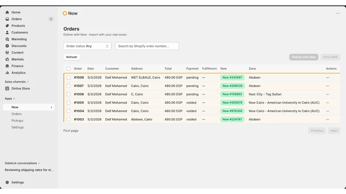Click the Deliver with Now button
This screenshot has height=194, width=346.
point(304,57)
